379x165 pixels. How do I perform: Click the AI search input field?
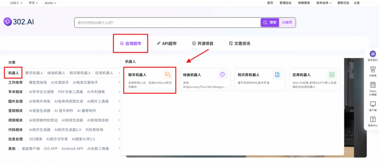167,23
